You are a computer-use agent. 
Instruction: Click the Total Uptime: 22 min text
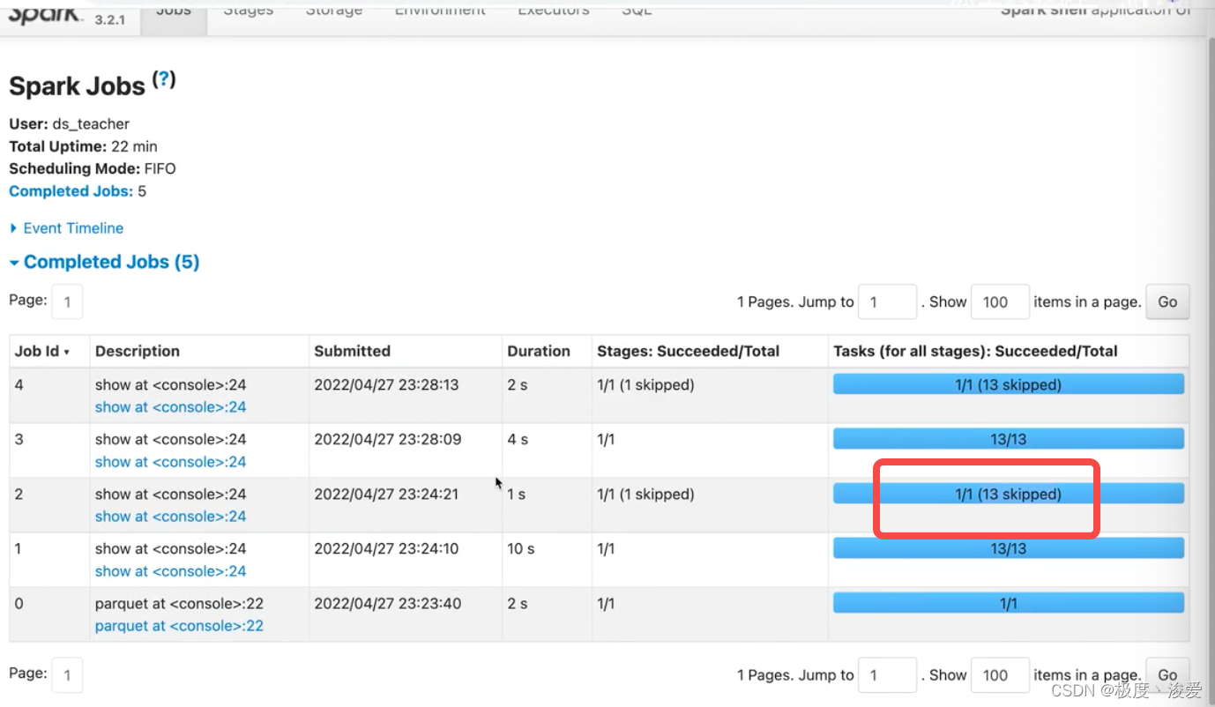tap(83, 146)
